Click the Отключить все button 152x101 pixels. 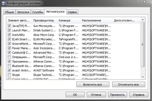pos(128,85)
